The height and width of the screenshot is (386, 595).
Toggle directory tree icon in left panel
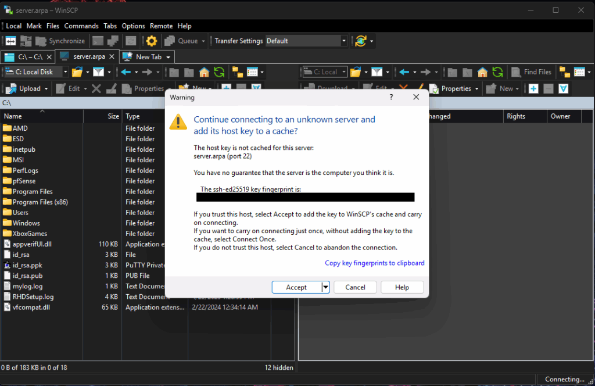[x=238, y=72]
